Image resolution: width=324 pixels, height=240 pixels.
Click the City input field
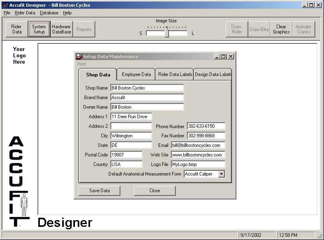click(x=131, y=136)
